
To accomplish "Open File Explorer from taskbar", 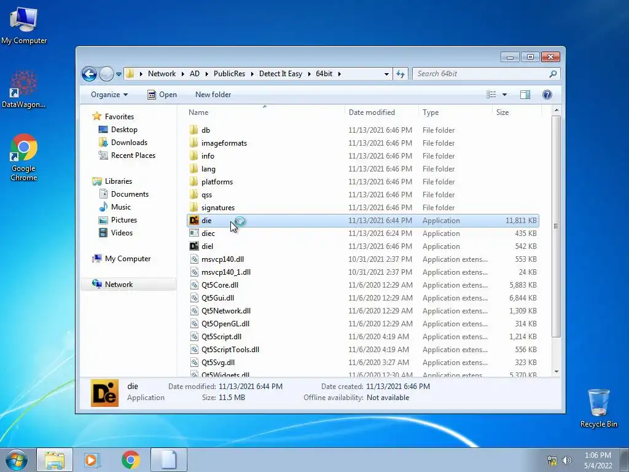I will [55, 460].
